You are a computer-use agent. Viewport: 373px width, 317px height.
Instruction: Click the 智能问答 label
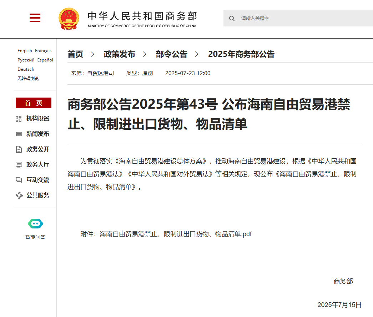tap(35, 237)
